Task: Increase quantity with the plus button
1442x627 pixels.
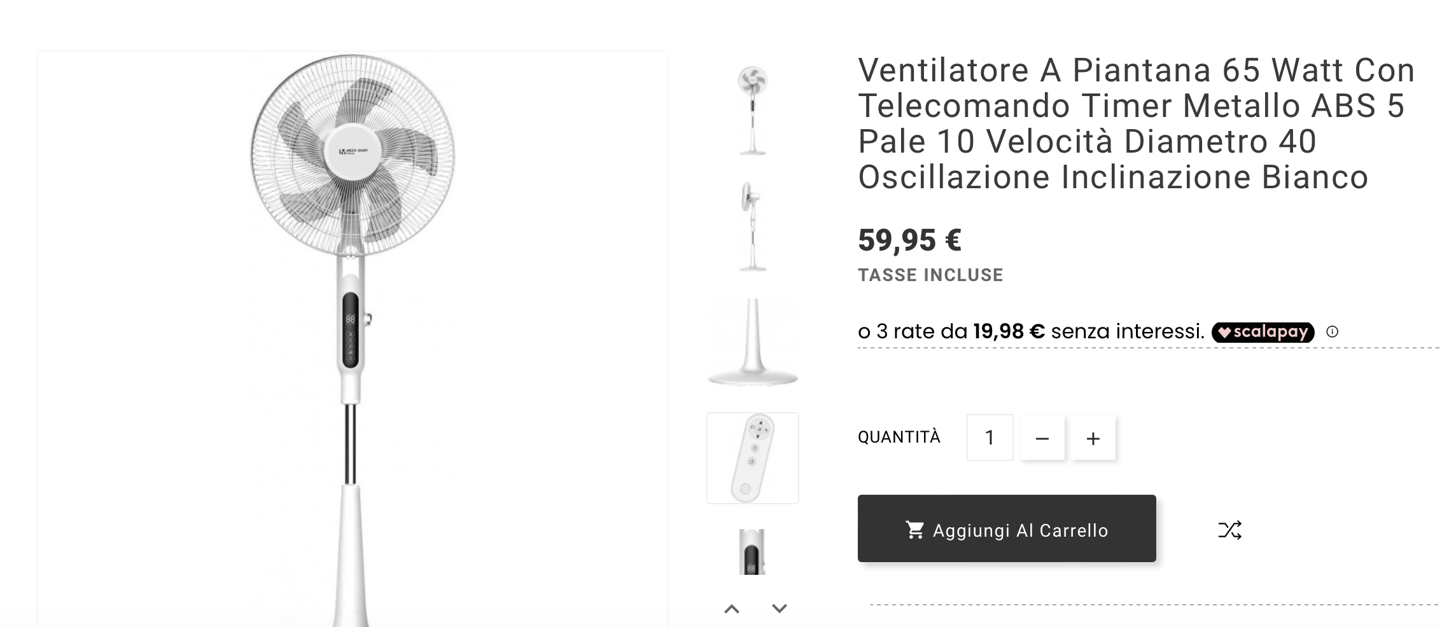Action: pyautogui.click(x=1093, y=438)
